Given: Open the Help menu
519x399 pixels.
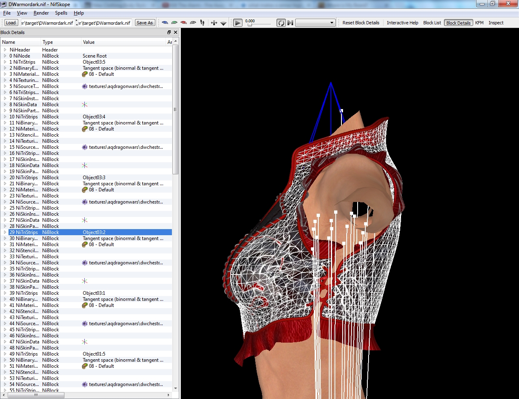Looking at the screenshot, I should point(79,13).
